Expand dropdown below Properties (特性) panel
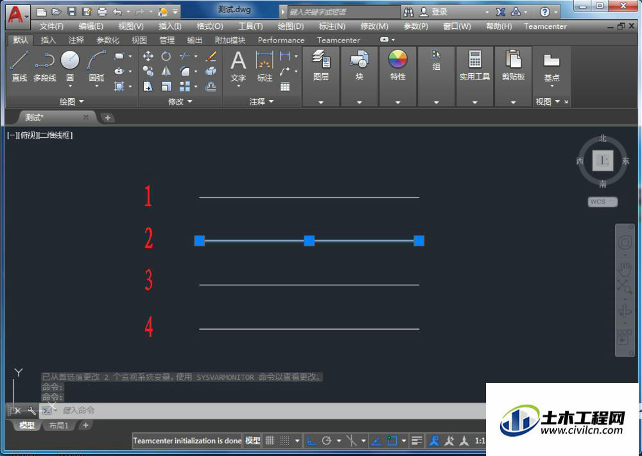Image resolution: width=642 pixels, height=456 pixels. click(x=397, y=102)
